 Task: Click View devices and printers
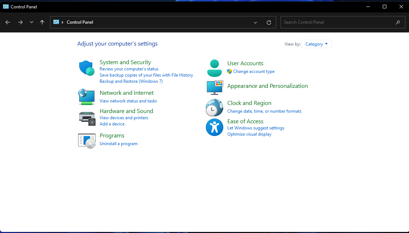coord(124,118)
